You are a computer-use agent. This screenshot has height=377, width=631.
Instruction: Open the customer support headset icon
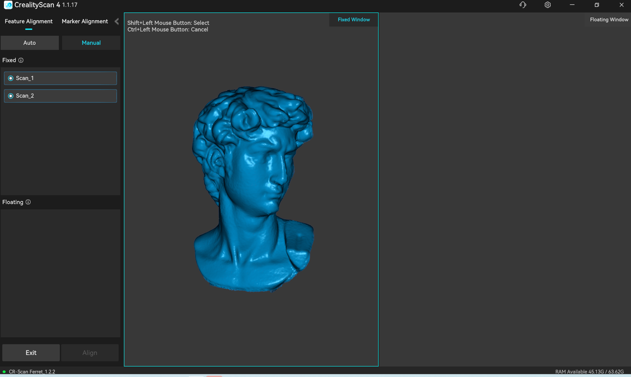tap(523, 5)
